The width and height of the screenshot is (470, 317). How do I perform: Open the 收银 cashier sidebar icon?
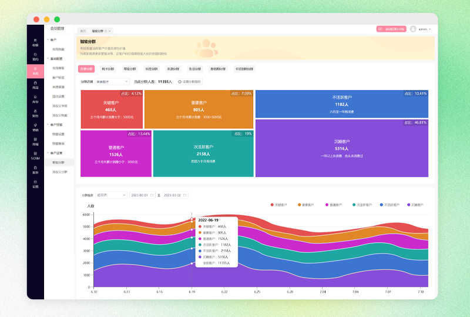[35, 42]
